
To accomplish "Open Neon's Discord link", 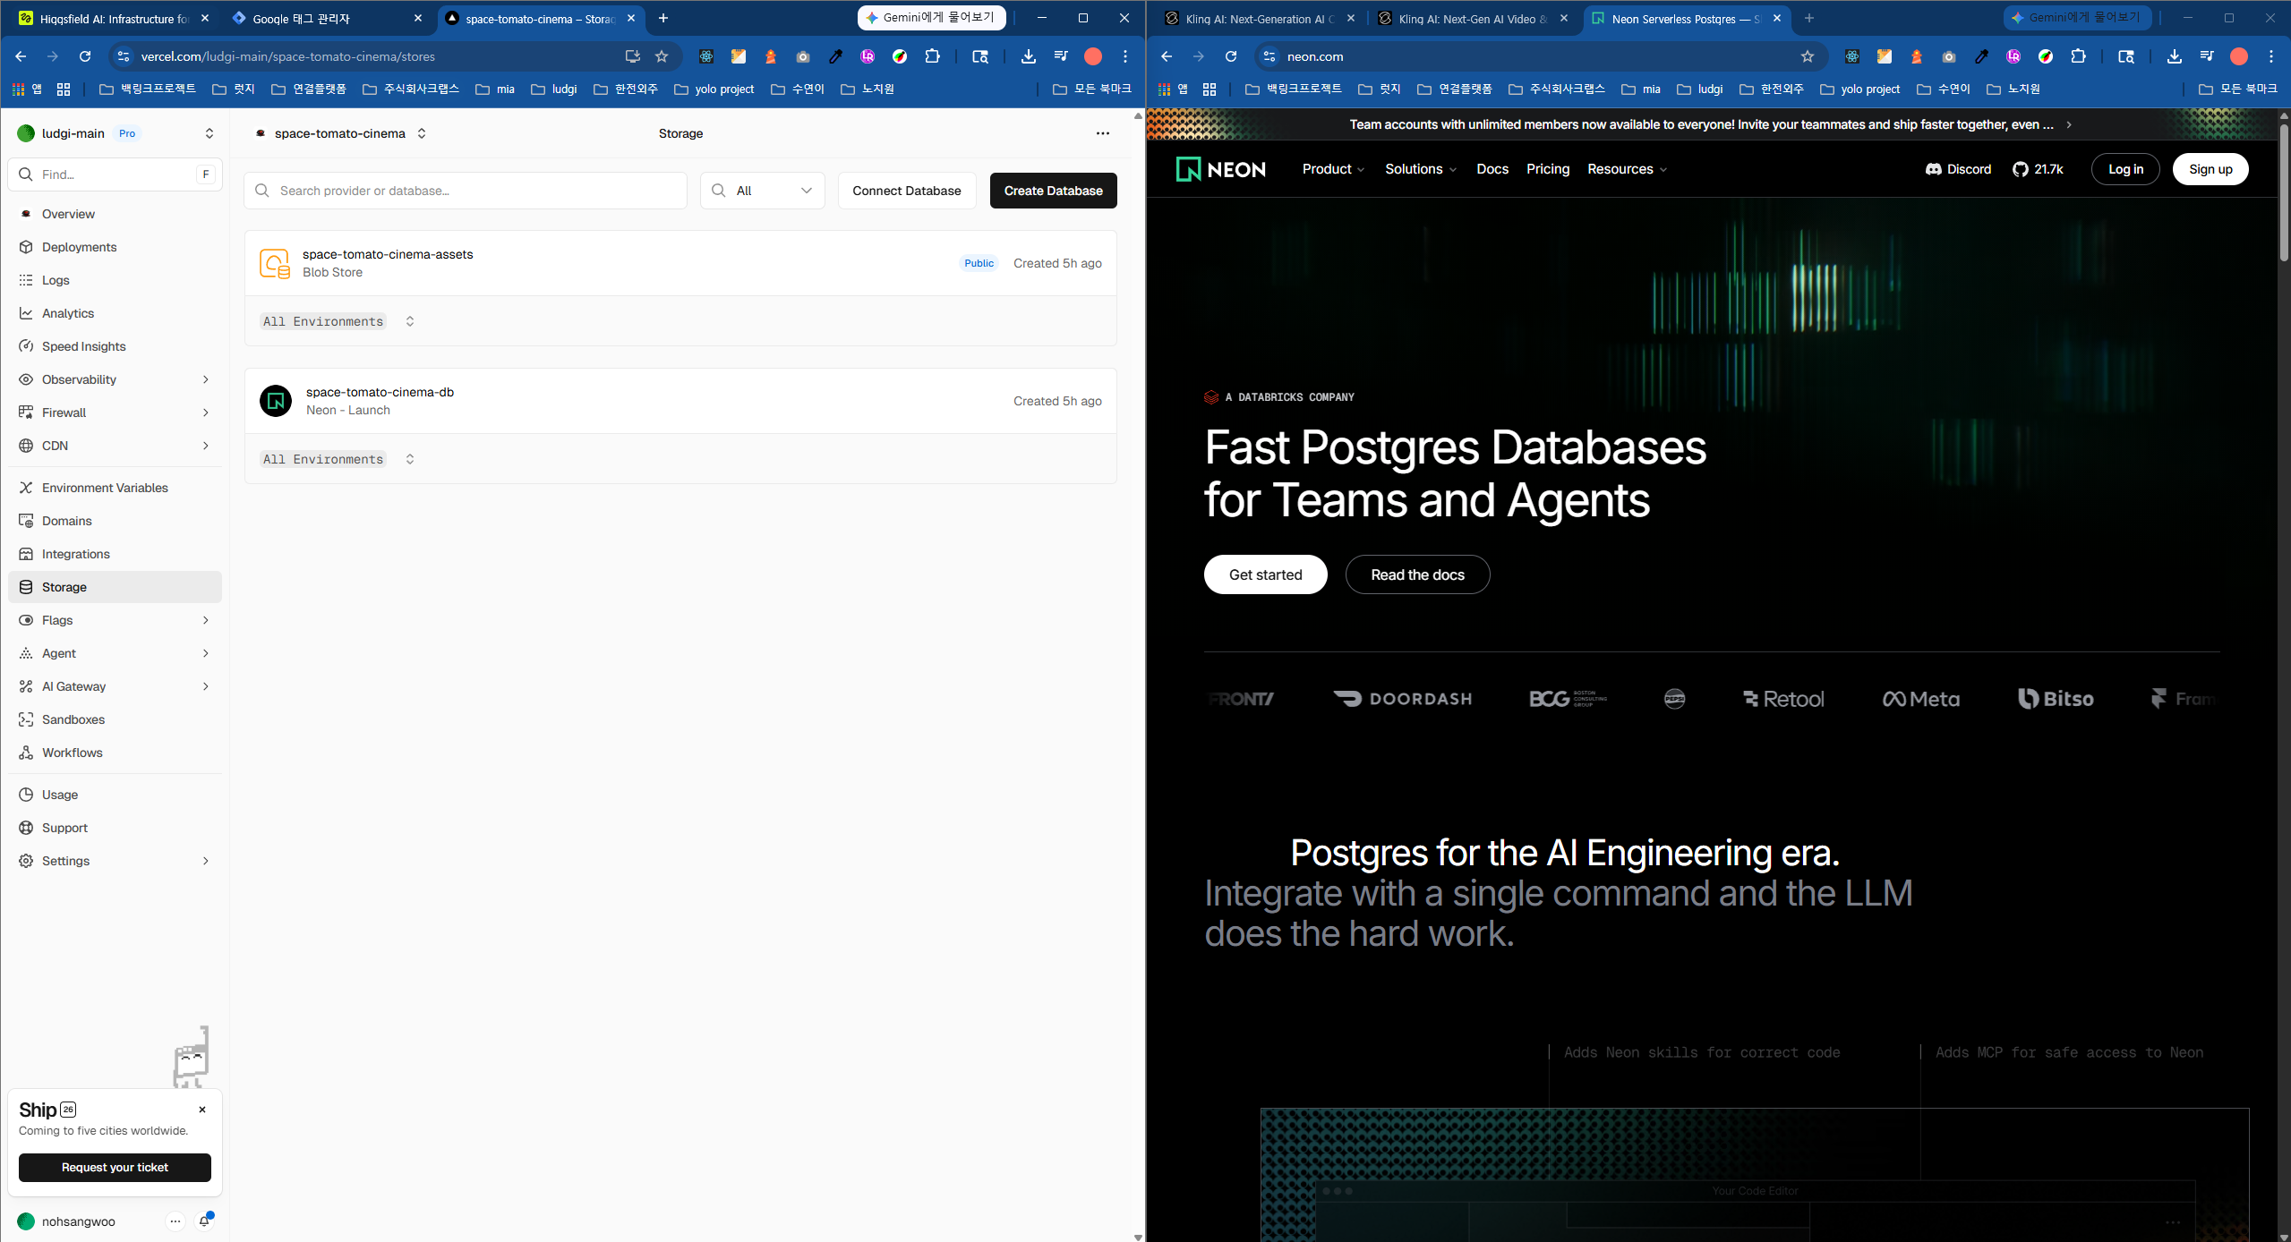I will tap(1959, 169).
